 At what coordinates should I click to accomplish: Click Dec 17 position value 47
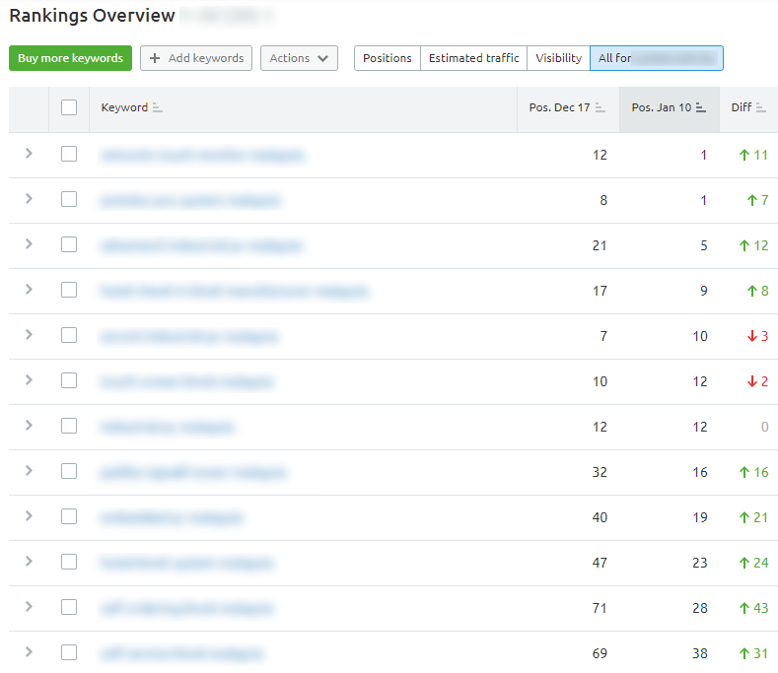(x=600, y=563)
